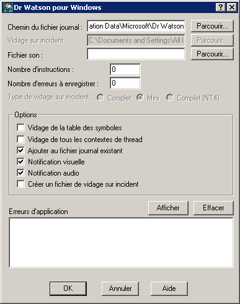Screen dimensions: 240x304
Task: Click the Afficher button
Action: pyautogui.click(x=168, y=208)
